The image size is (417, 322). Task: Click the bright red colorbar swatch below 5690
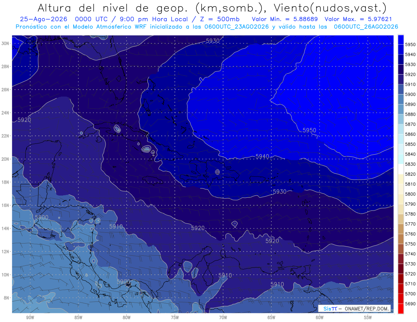[401, 308]
